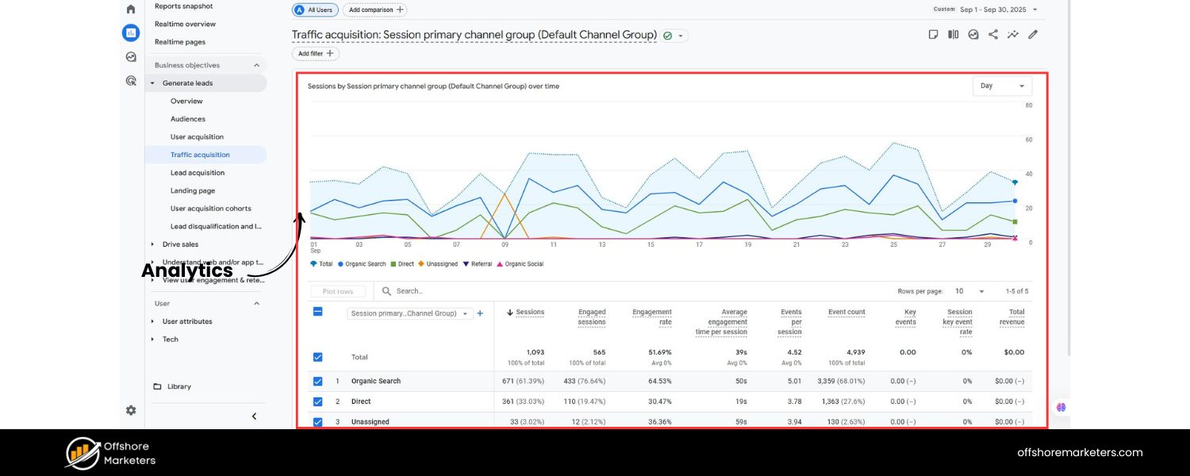Image resolution: width=1190 pixels, height=476 pixels.
Task: Click the Add filter button
Action: point(315,53)
